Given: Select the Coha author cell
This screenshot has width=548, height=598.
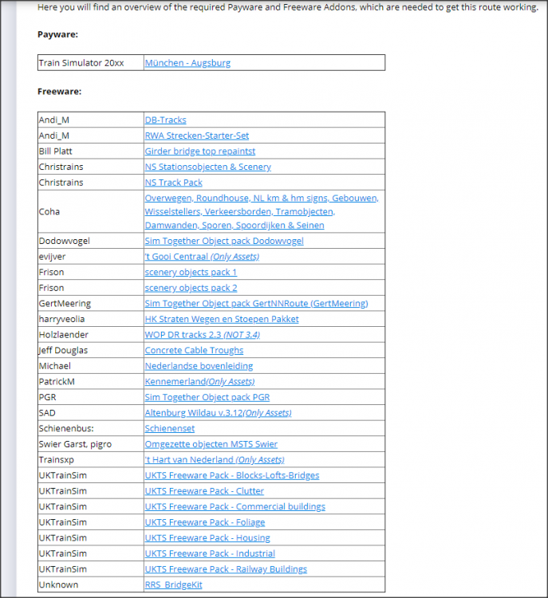Looking at the screenshot, I should point(91,211).
